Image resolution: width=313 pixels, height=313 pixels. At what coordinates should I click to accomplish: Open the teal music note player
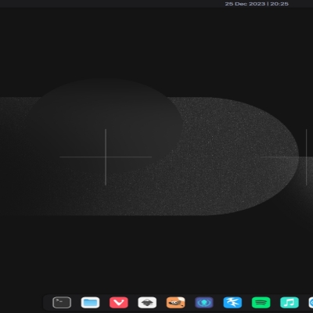[290, 303]
